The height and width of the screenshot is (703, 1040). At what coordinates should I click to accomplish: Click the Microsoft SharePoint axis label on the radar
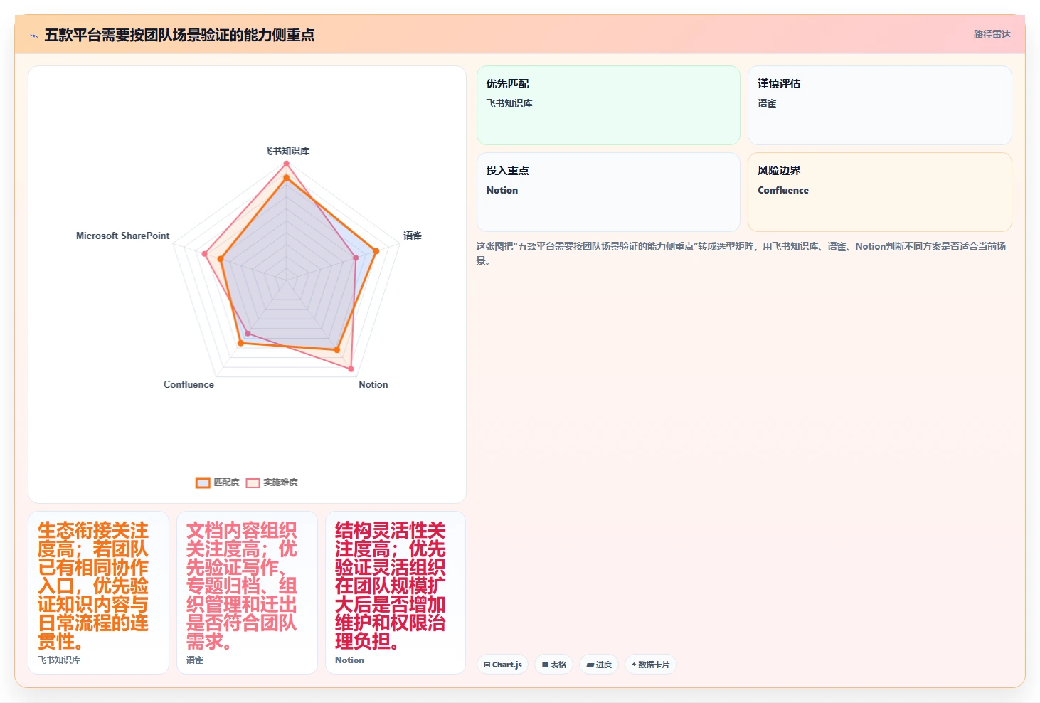tap(123, 236)
